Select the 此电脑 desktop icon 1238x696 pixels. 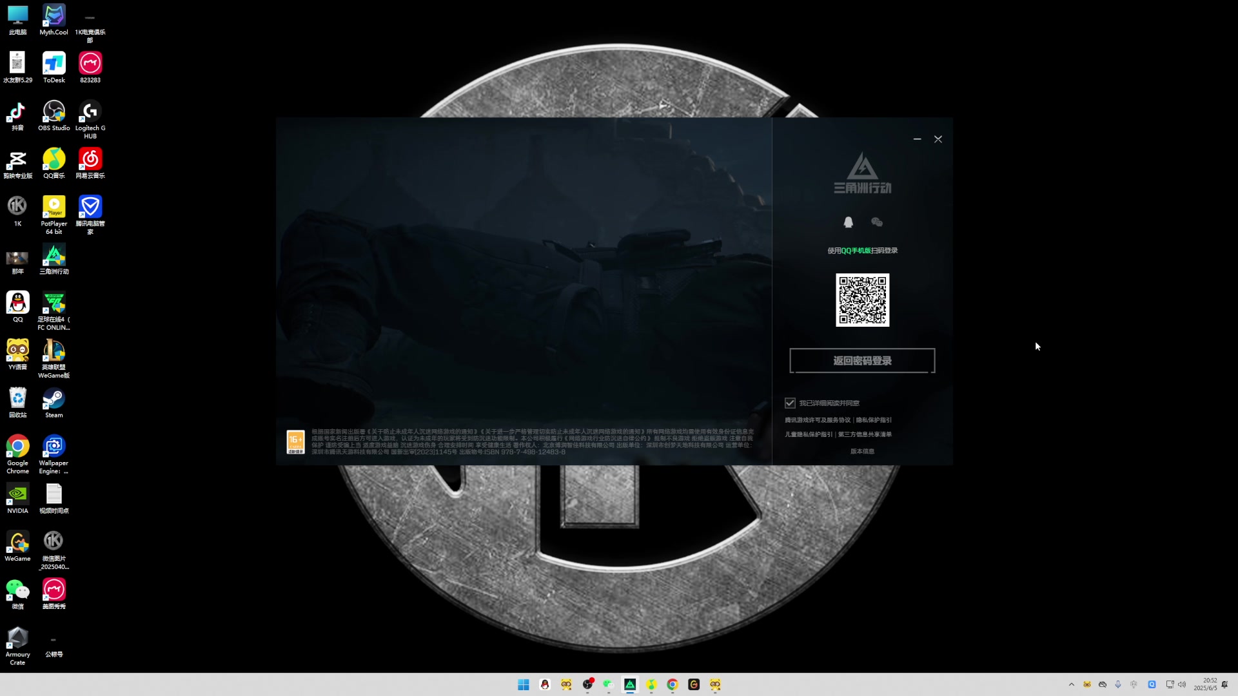tap(17, 20)
